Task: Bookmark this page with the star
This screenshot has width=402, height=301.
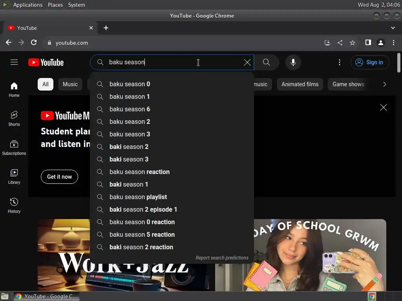Action: [353, 43]
